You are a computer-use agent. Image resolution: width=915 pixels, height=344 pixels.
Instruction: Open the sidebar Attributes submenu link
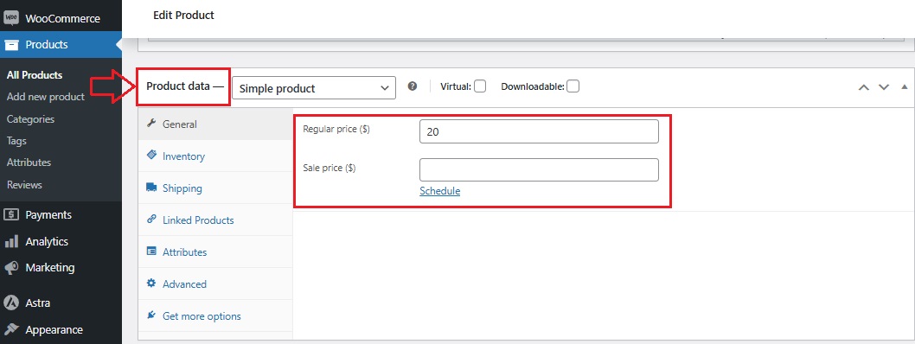(29, 162)
